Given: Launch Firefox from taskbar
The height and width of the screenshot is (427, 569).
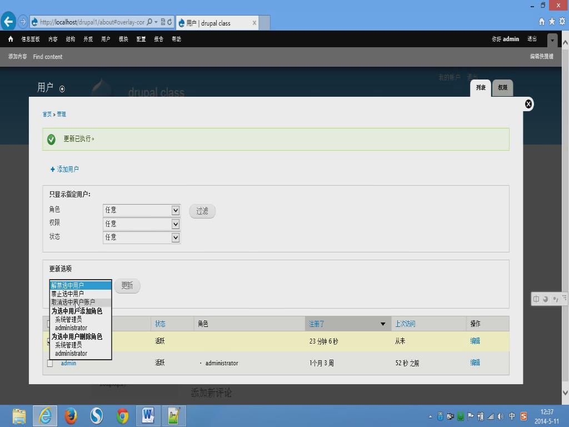Looking at the screenshot, I should coord(71,416).
